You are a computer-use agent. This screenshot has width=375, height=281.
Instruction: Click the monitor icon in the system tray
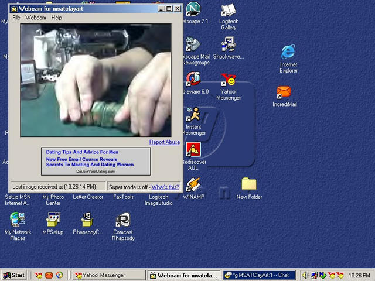pyautogui.click(x=314, y=275)
